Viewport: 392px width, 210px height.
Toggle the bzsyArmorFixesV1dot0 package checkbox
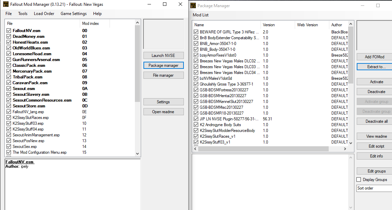196,55
